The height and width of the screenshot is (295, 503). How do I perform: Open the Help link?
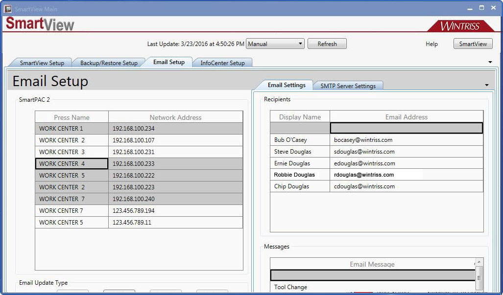(431, 44)
